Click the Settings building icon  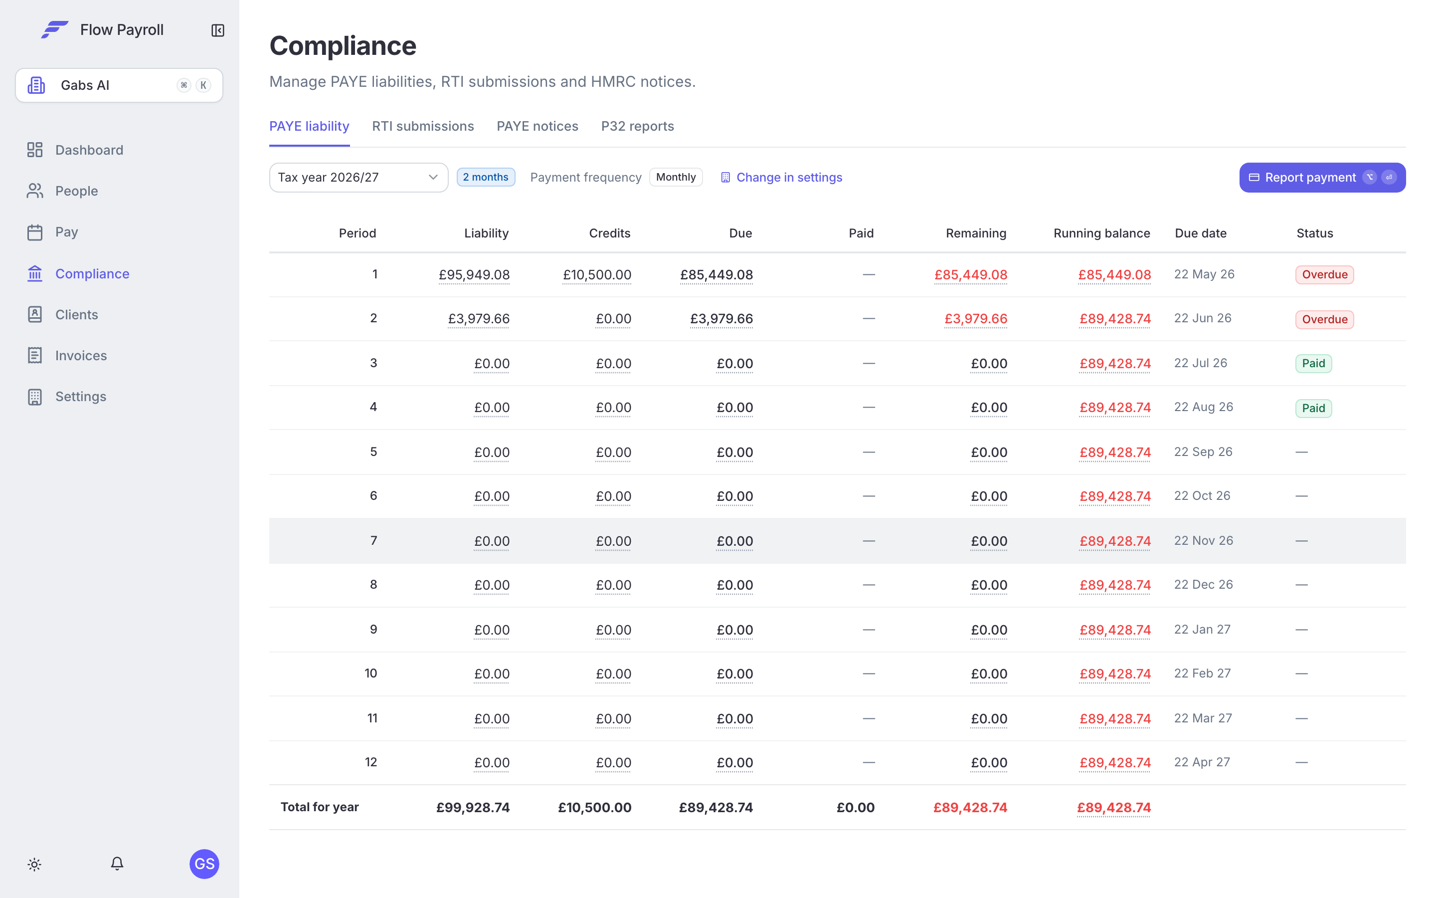pyautogui.click(x=35, y=397)
